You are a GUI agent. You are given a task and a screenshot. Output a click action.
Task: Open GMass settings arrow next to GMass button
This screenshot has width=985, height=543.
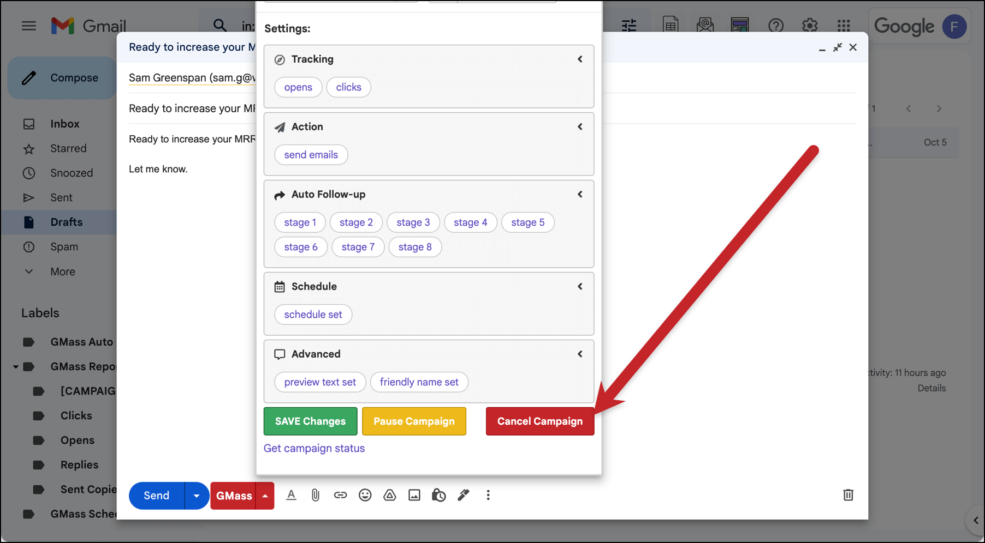tap(265, 496)
